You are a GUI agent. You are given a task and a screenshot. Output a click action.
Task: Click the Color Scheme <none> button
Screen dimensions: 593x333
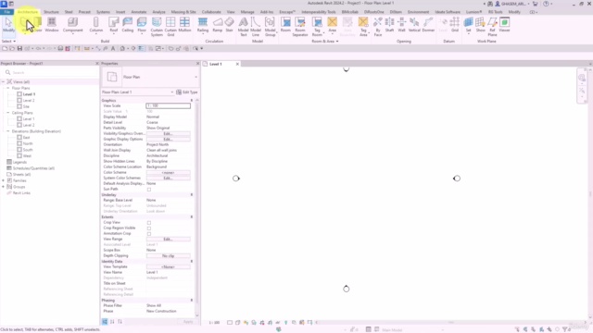coord(169,173)
